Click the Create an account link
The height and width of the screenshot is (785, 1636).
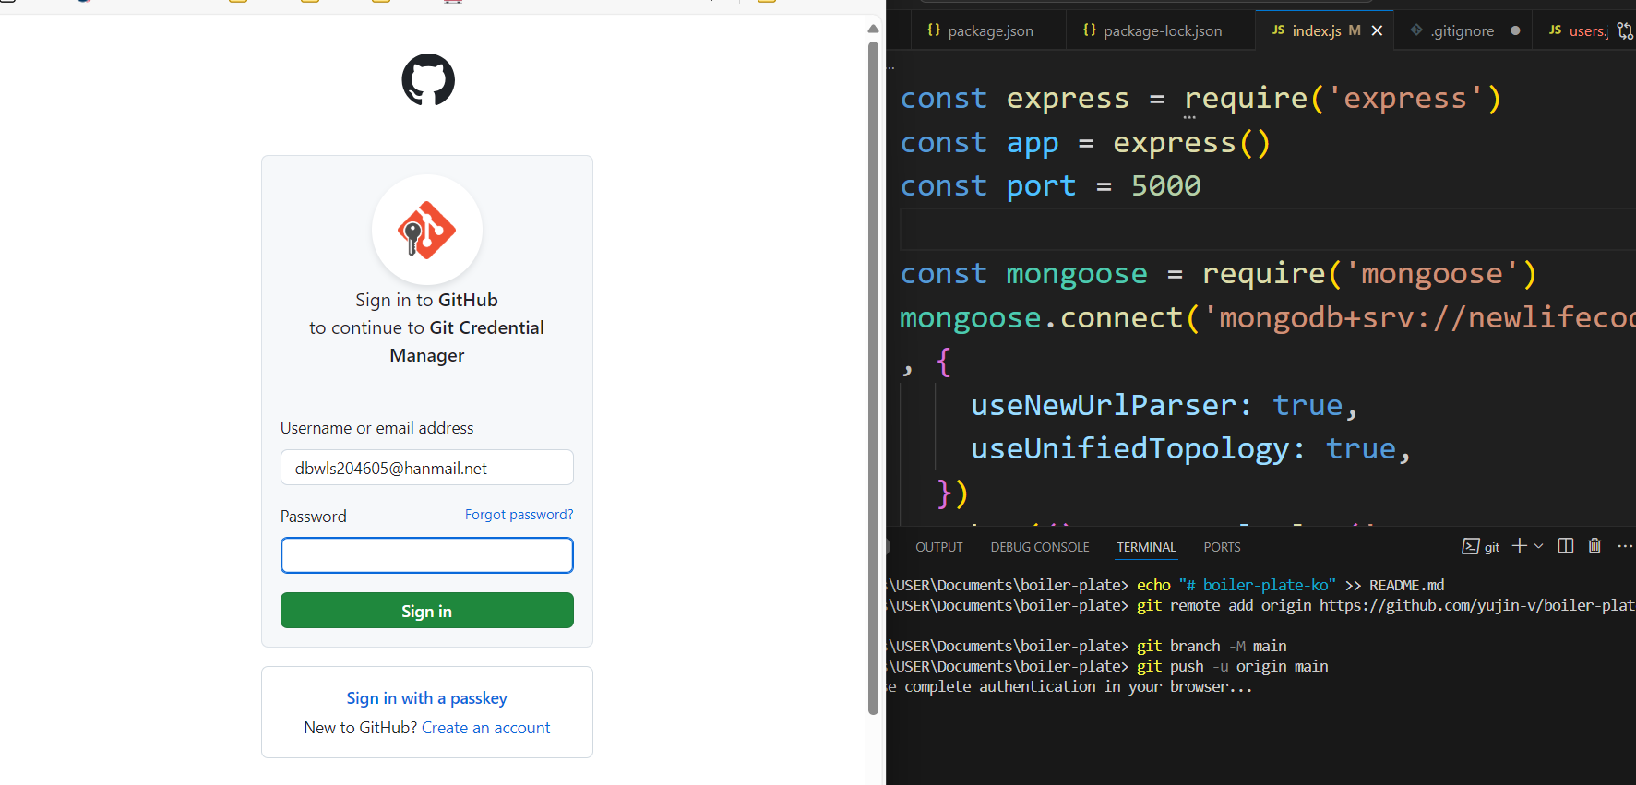point(485,728)
